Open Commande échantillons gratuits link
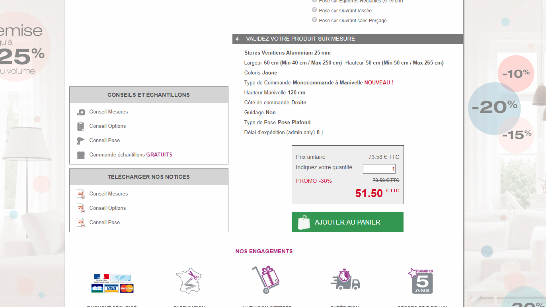 (131, 155)
